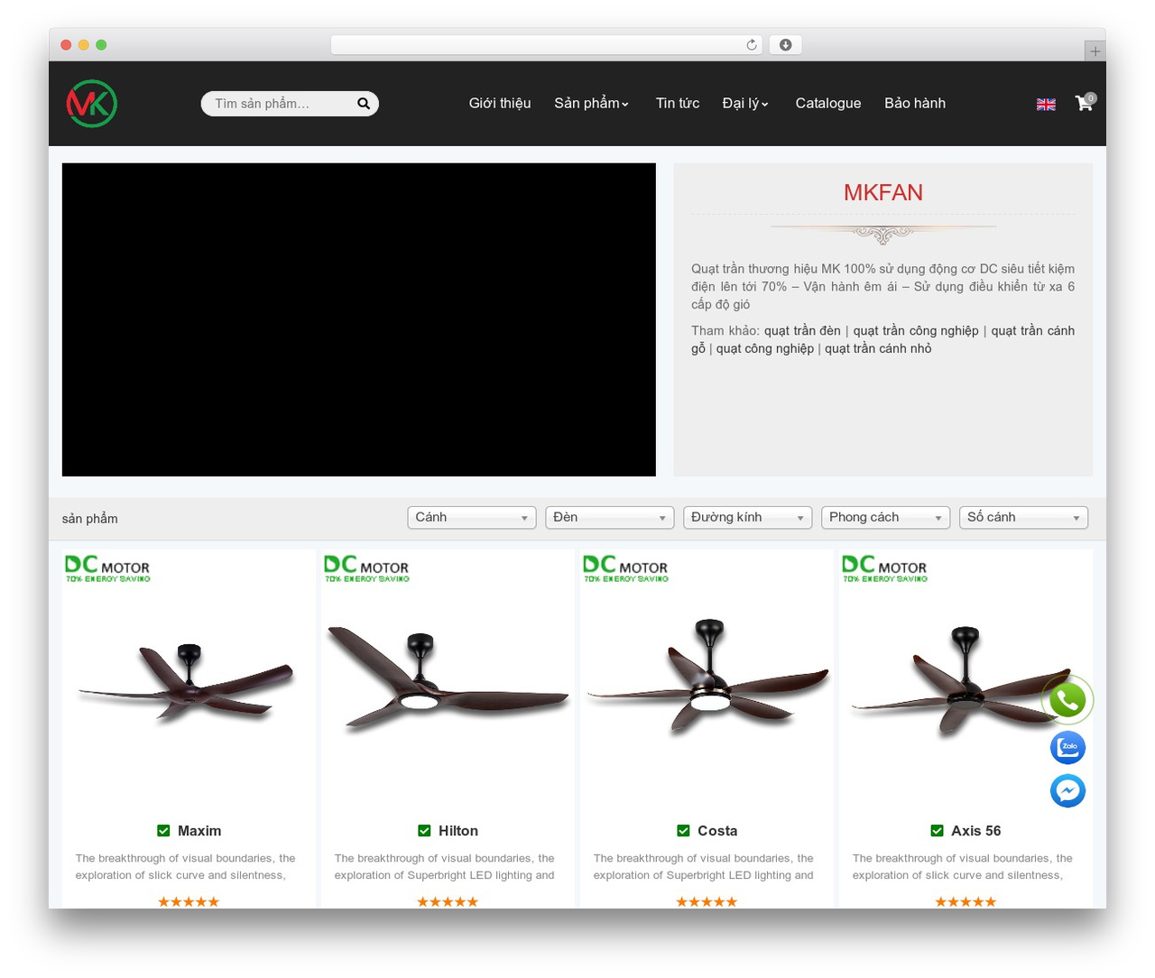Open the Catalogue menu item
The width and height of the screenshot is (1155, 978).
click(828, 104)
